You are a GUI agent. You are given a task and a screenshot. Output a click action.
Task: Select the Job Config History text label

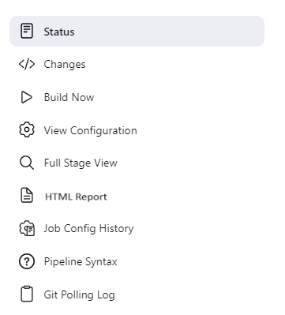tap(88, 229)
